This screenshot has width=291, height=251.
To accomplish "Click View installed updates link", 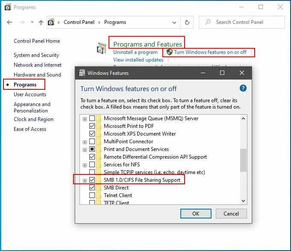I will [138, 60].
